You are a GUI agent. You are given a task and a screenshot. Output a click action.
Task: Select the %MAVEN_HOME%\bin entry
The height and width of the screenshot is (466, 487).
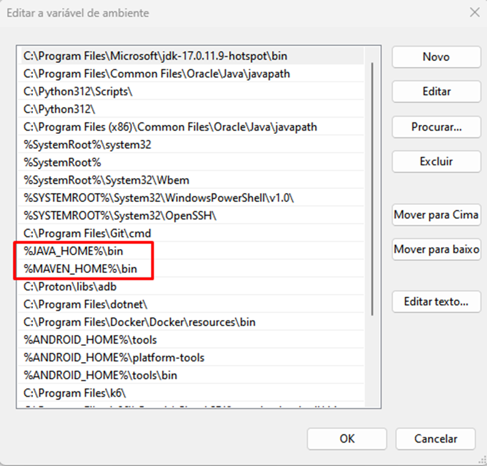pyautogui.click(x=191, y=269)
